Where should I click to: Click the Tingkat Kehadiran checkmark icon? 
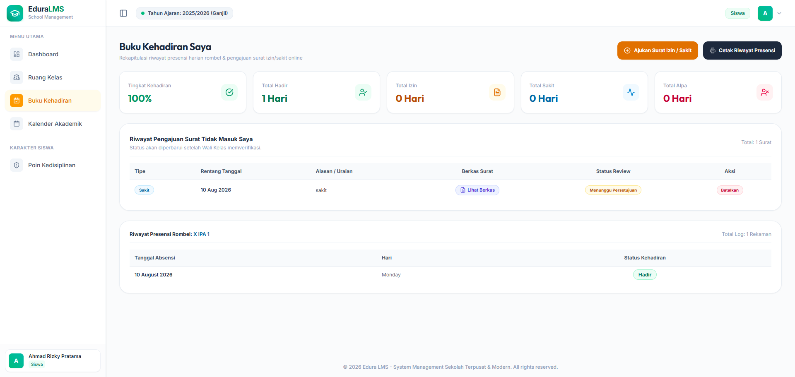click(x=229, y=92)
